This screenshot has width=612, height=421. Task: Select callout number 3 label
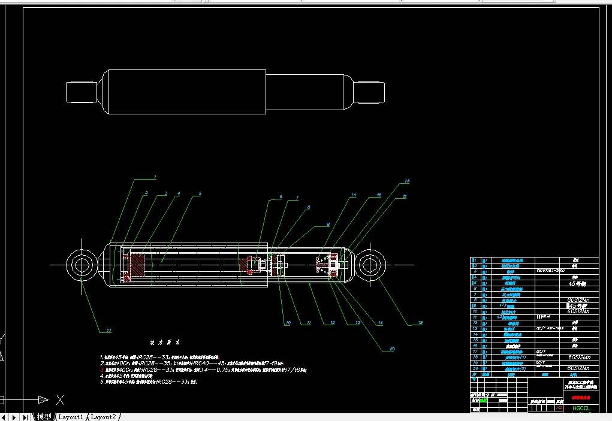click(166, 193)
